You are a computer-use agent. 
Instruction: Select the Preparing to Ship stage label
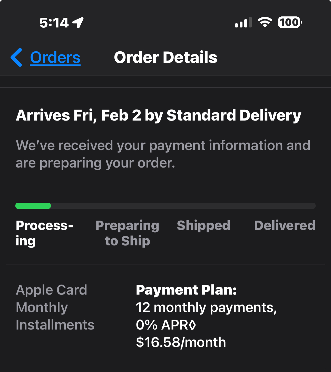[127, 232]
